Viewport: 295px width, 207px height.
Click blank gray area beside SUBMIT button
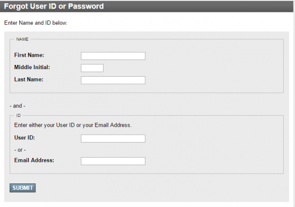[x=151, y=188]
